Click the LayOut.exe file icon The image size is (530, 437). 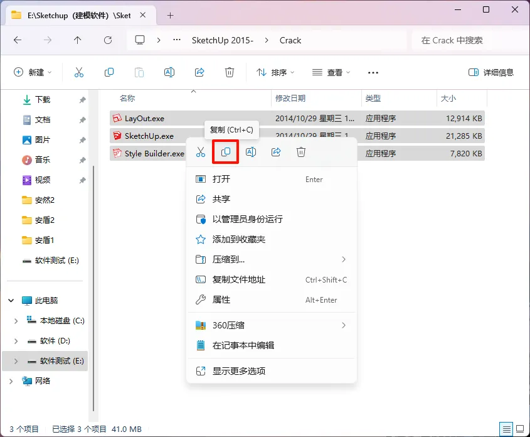pos(117,118)
